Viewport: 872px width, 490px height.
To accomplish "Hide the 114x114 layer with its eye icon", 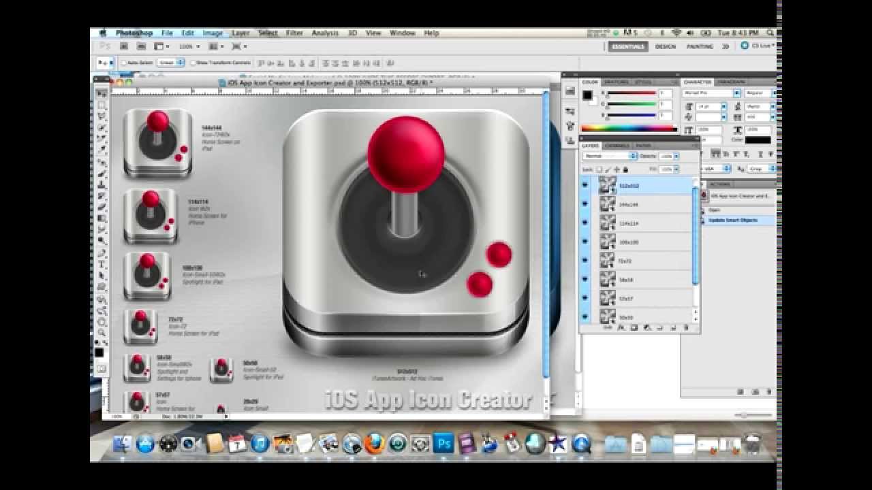I will click(585, 223).
